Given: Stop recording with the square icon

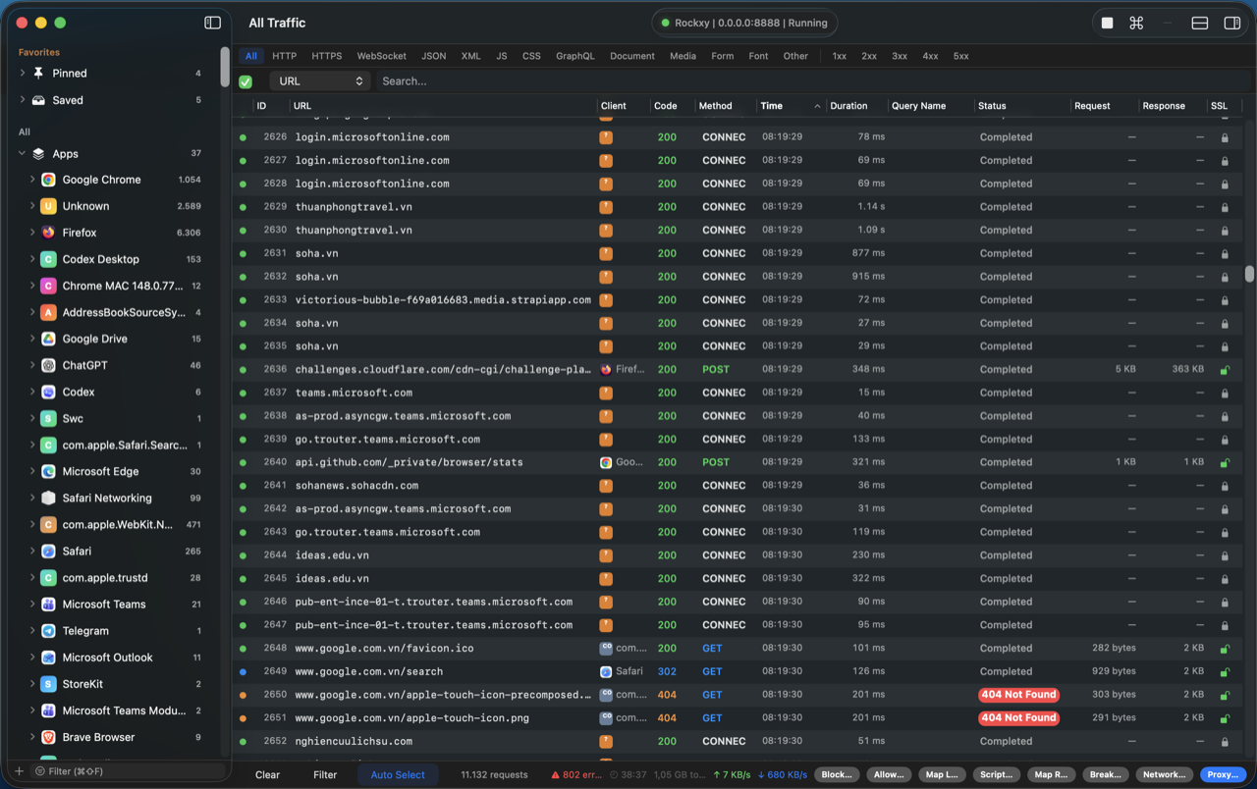Looking at the screenshot, I should pos(1107,23).
